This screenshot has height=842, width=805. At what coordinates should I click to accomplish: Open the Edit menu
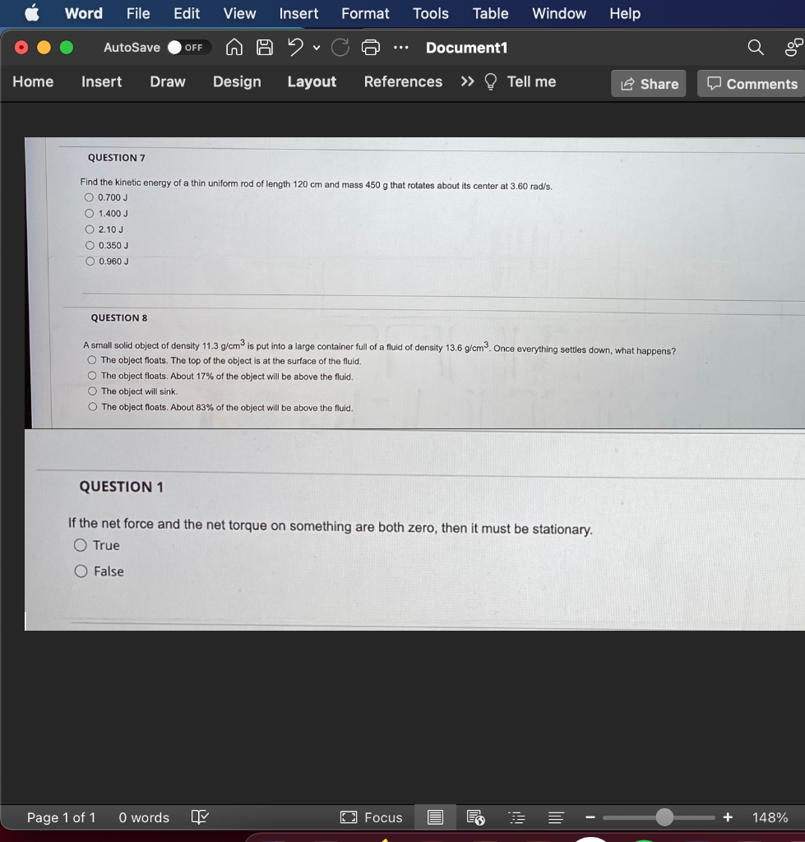[187, 13]
